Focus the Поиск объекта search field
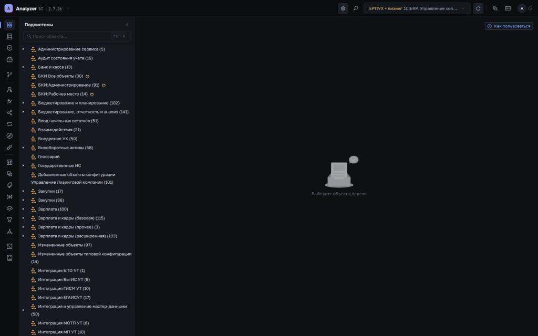The height and width of the screenshot is (336, 538). (77, 36)
